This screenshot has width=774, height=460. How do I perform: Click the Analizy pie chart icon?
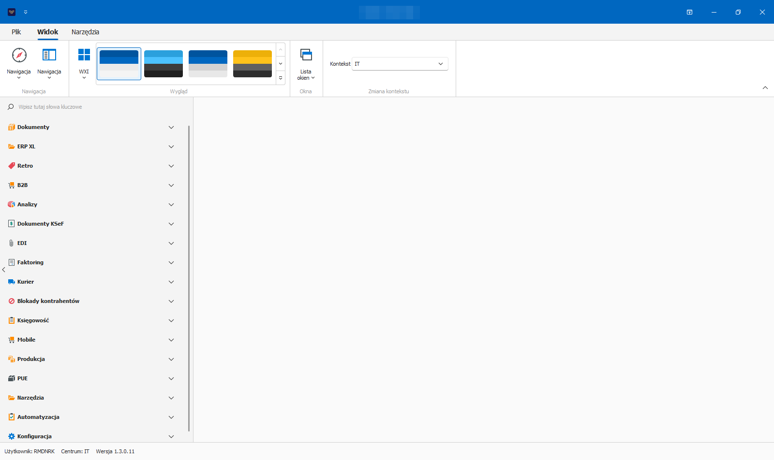pos(12,204)
